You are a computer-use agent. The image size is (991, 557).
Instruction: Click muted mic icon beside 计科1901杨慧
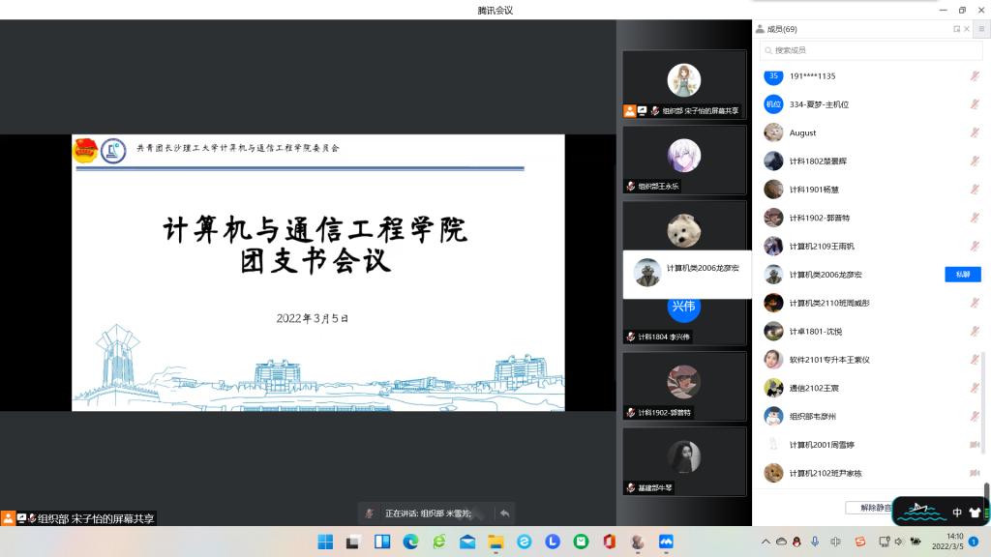click(975, 190)
